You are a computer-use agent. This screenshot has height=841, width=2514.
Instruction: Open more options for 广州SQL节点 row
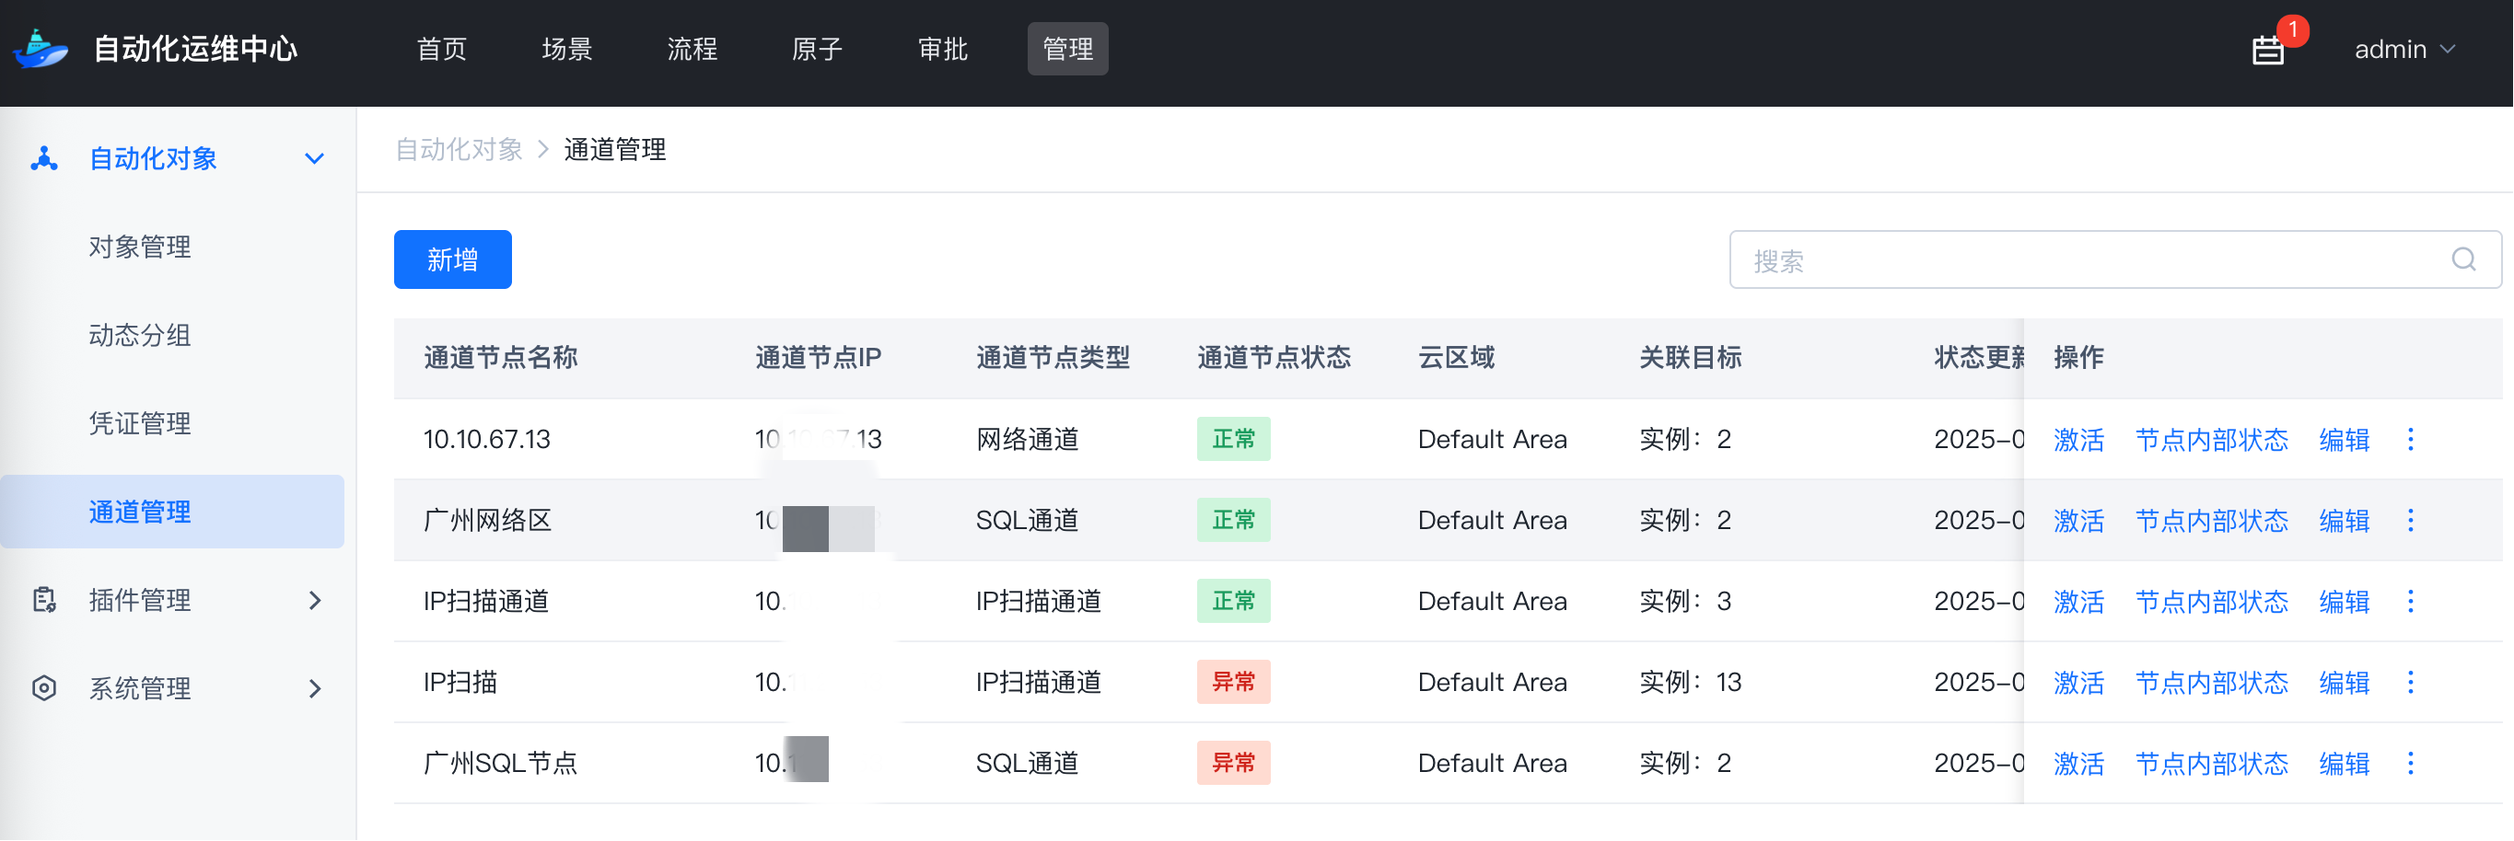click(2411, 764)
